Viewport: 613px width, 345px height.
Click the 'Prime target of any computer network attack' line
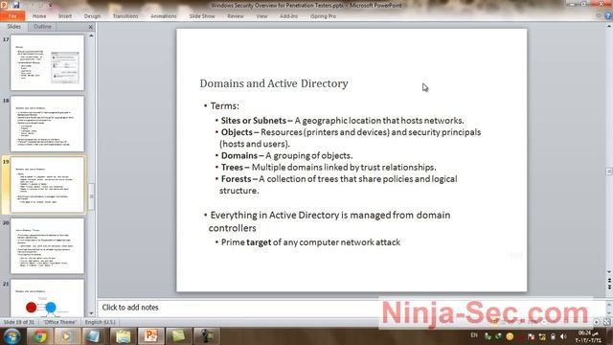310,242
